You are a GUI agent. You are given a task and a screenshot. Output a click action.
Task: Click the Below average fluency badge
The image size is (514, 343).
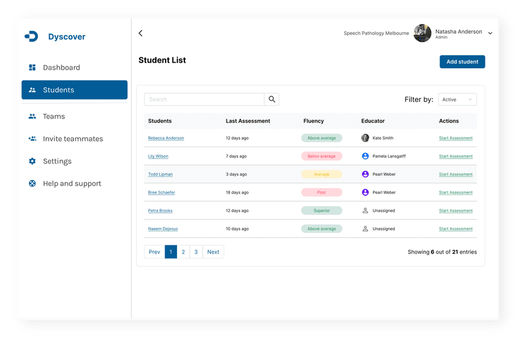[x=322, y=157]
